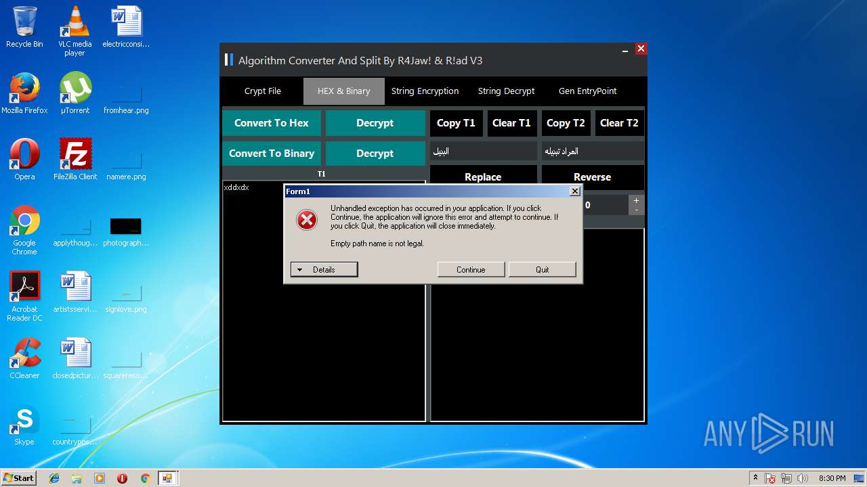The height and width of the screenshot is (487, 867).
Task: Launch Opera browser shortcut
Action: pos(24,159)
